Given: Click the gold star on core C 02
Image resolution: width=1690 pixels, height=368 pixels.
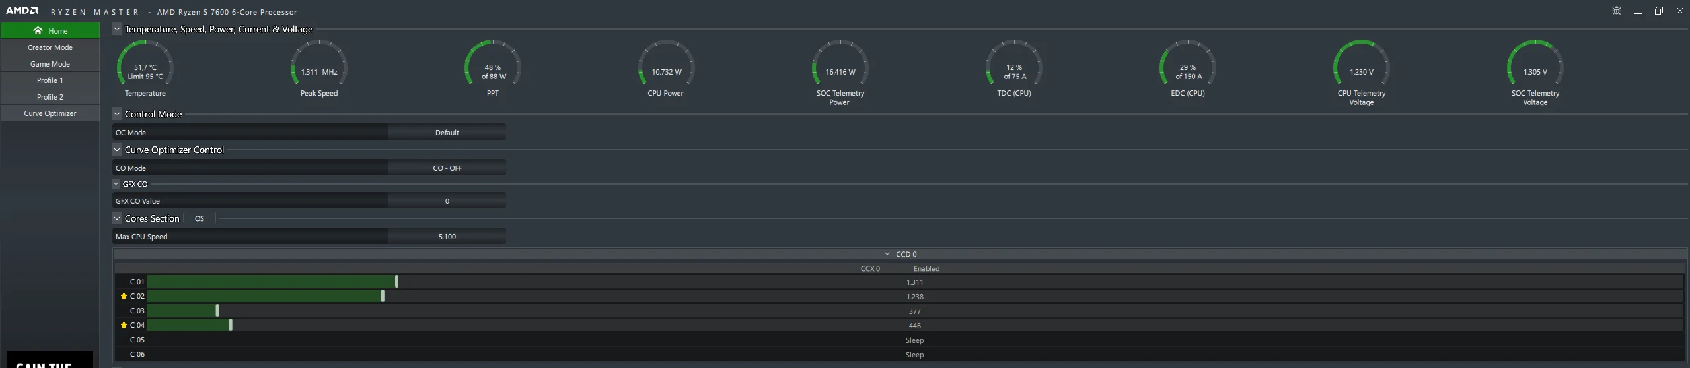Looking at the screenshot, I should [x=124, y=296].
